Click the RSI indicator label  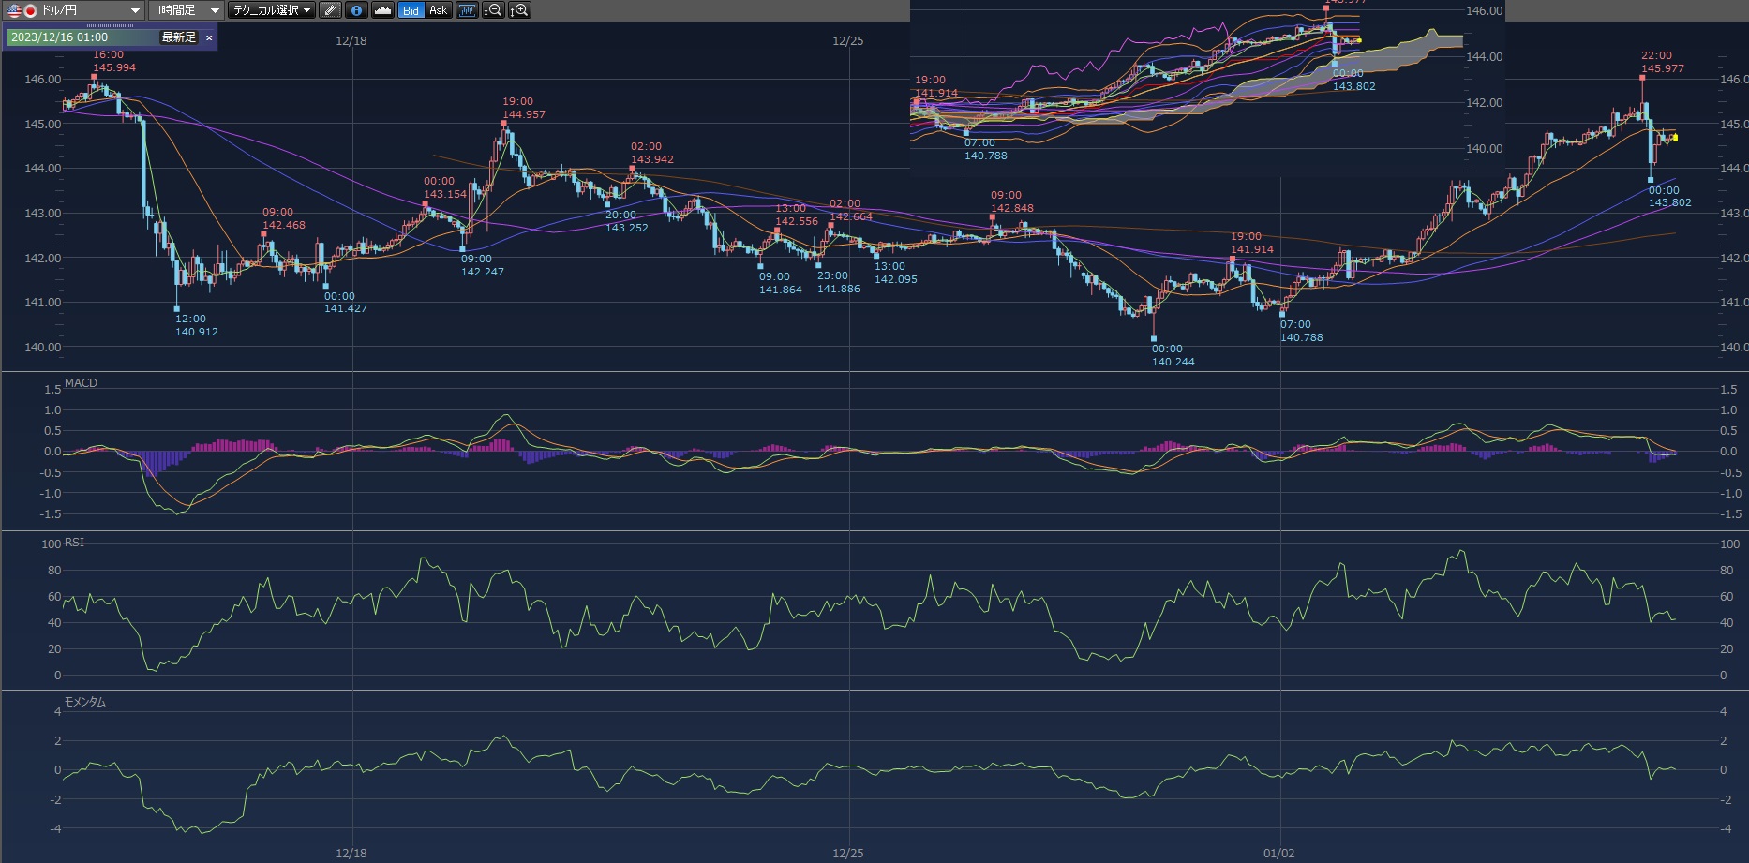tap(74, 543)
